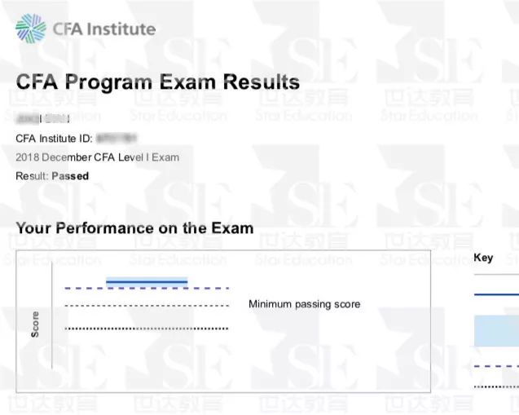Click the CFA Institute ID label
Screen dimensions: 519x415
(x=55, y=138)
